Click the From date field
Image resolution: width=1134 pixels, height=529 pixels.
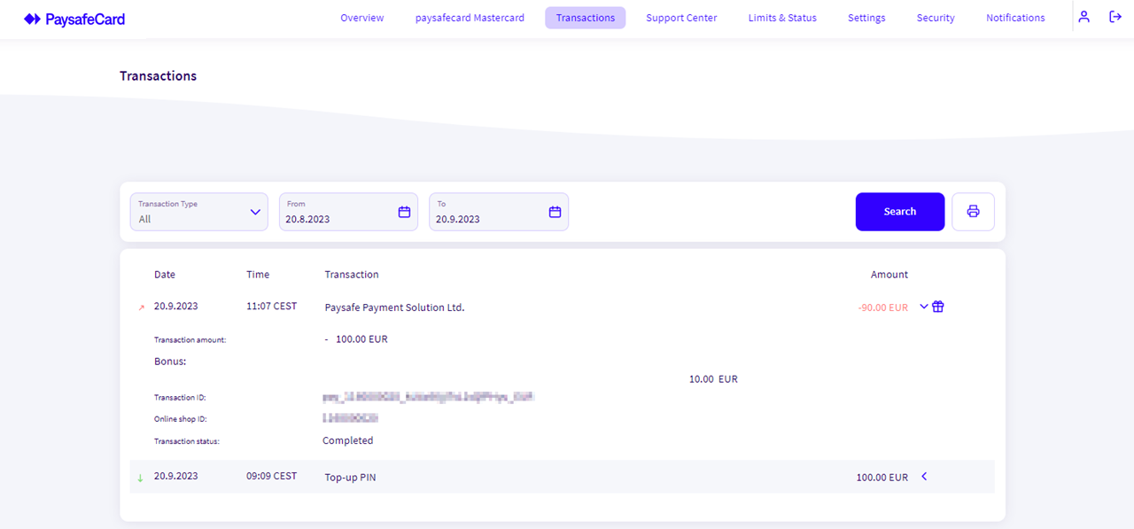[x=348, y=212]
